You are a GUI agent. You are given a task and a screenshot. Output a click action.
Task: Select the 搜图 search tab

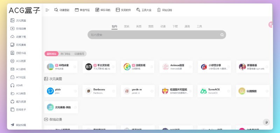tap(151, 26)
